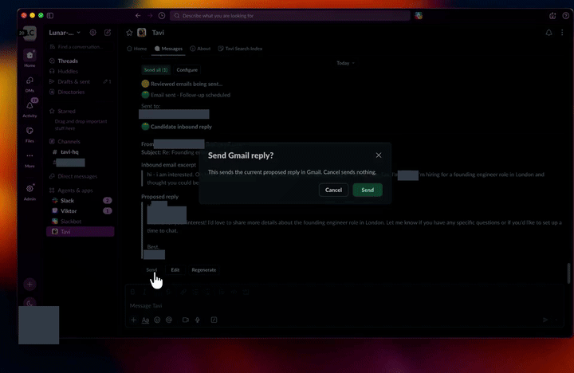Switch to the Home tab of Tavi
This screenshot has width=574, height=373.
click(137, 49)
